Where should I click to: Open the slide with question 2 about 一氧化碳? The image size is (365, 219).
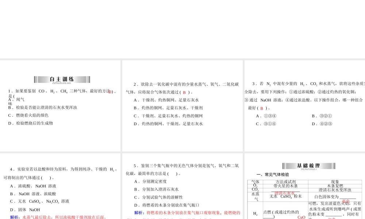pos(182,106)
